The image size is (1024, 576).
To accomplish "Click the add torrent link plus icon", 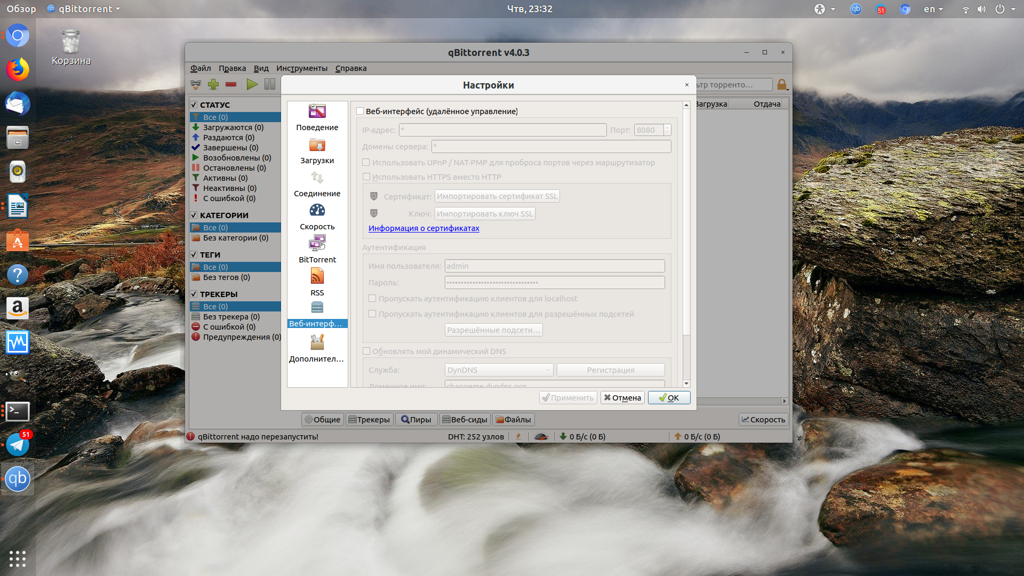I will click(213, 84).
